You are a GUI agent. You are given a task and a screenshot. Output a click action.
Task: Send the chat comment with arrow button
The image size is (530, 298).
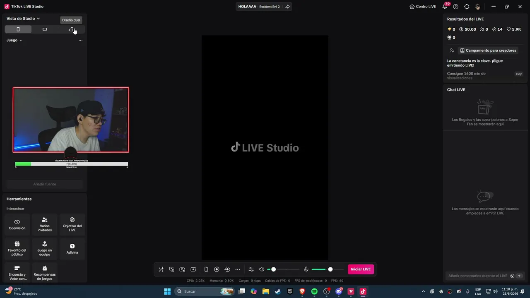[519, 276]
